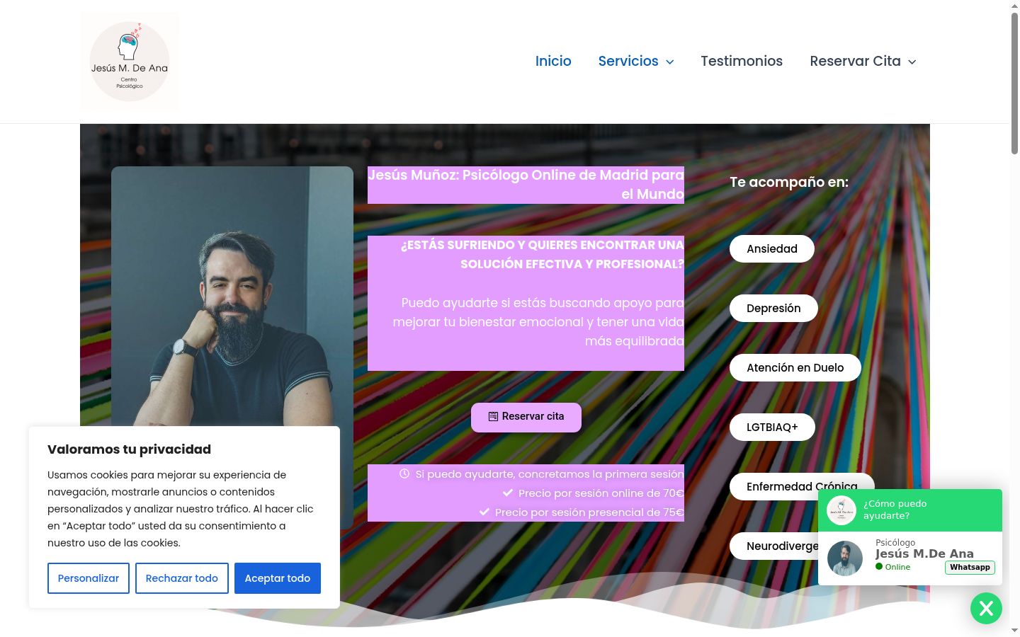The image size is (1020, 637).
Task: Open the LGTBIAQ+ option
Action: point(772,427)
